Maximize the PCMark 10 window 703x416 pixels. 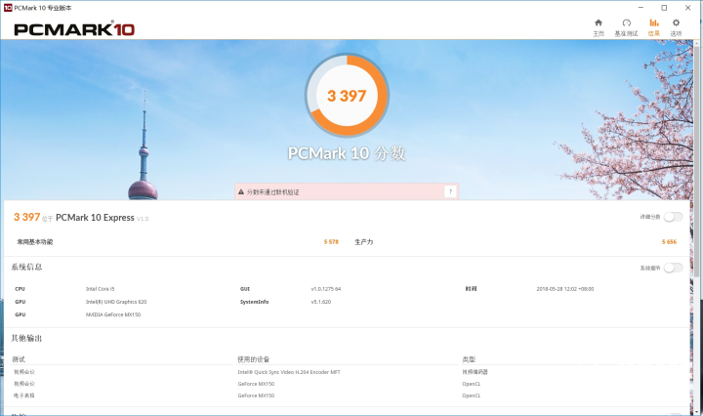pos(665,8)
